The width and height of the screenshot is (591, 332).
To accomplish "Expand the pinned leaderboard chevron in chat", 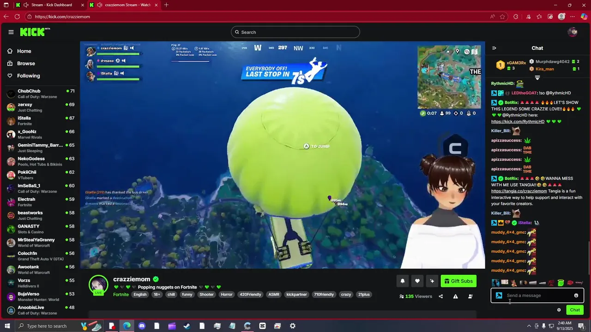I will (x=537, y=77).
